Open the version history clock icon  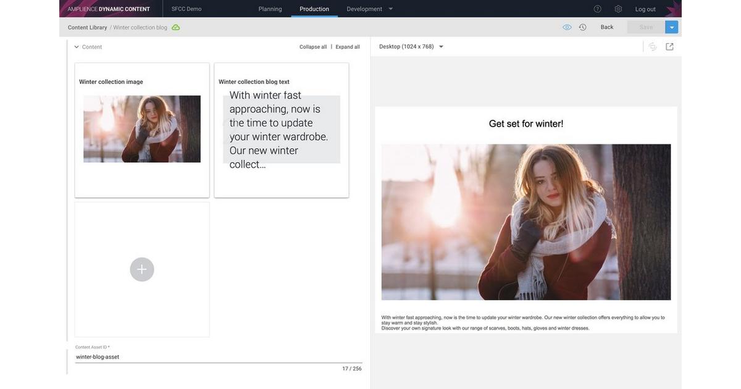[582, 27]
